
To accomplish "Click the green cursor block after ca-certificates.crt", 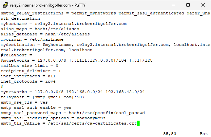I will (x=139, y=123).
